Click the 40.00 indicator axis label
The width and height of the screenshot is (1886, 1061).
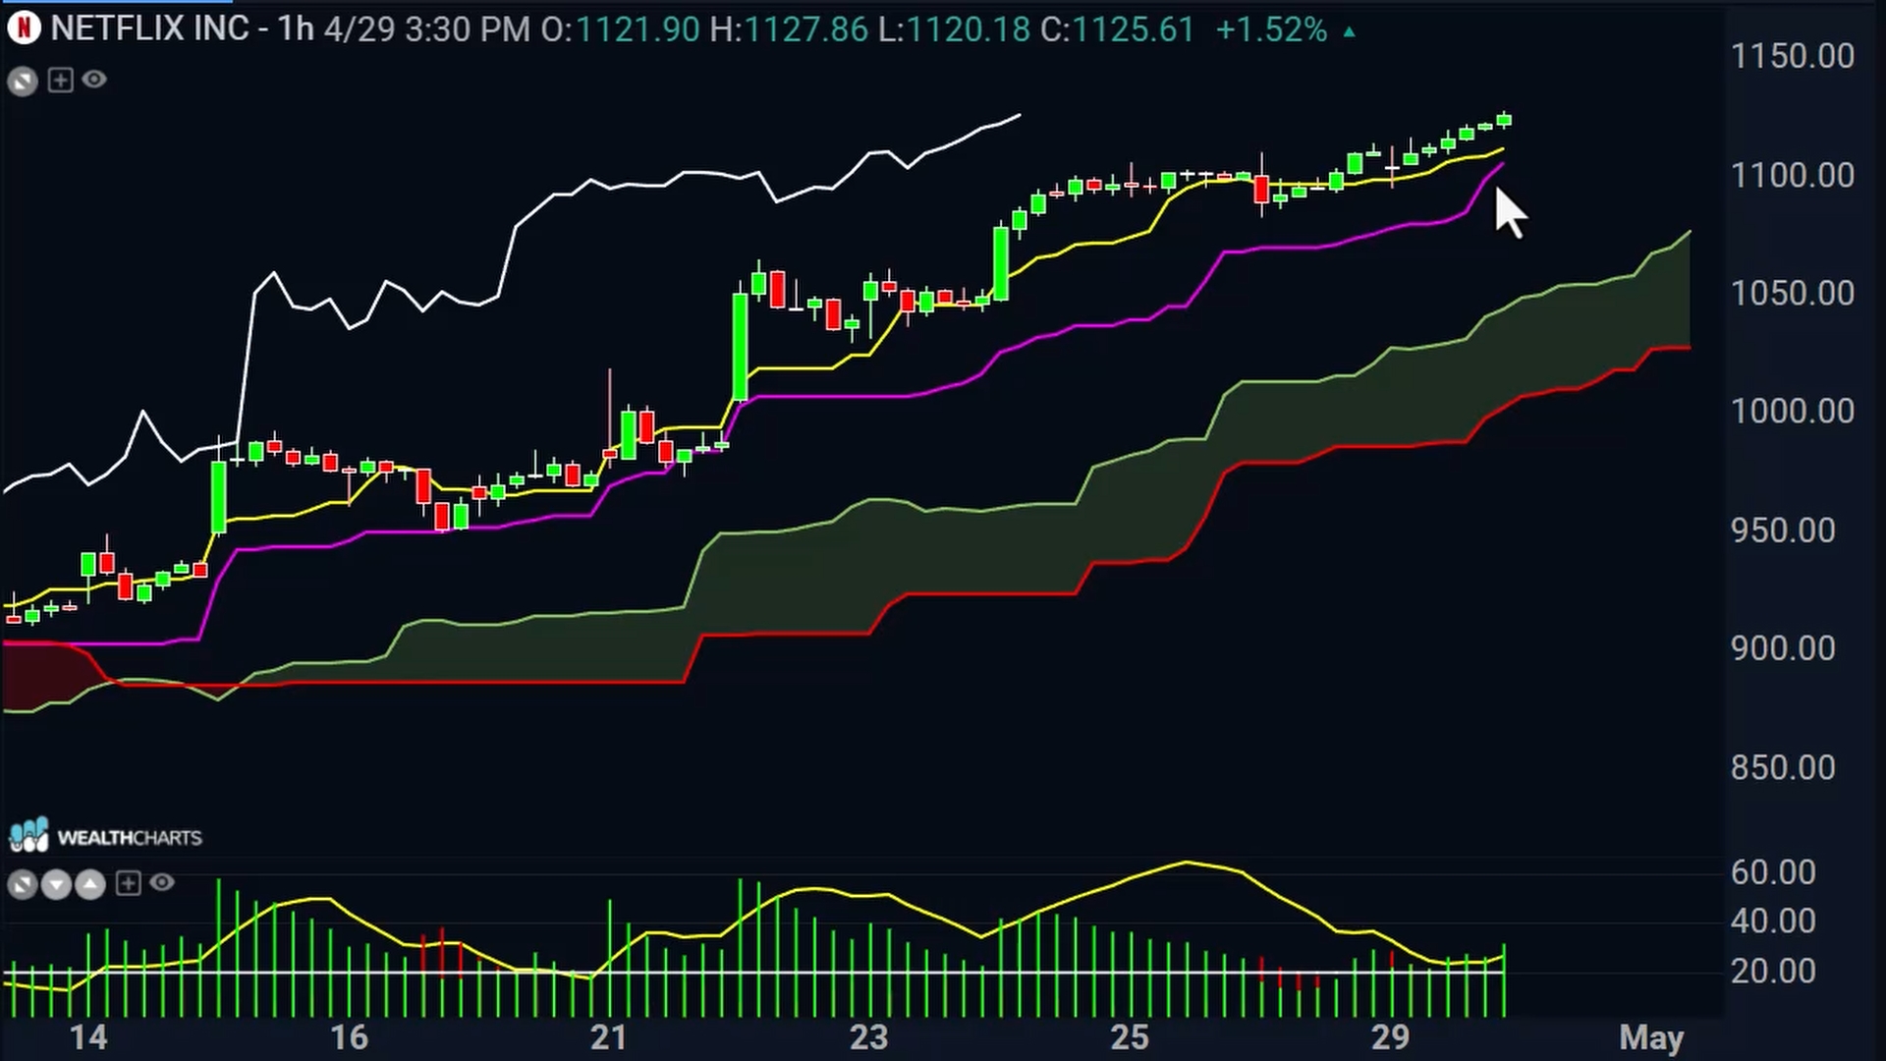point(1773,921)
